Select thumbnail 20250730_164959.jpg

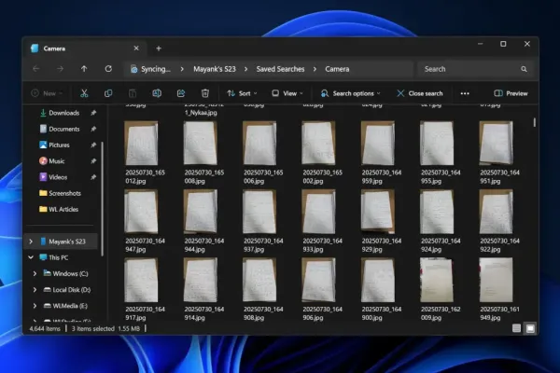pos(378,143)
